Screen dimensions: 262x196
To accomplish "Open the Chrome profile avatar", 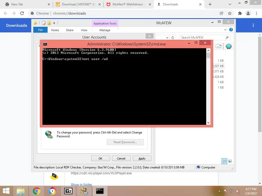I will (248, 13).
